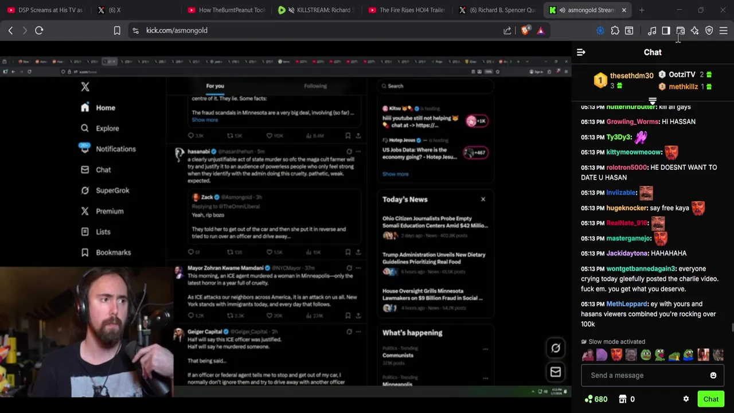This screenshot has height=413, width=734.
Task: View site information icon beside URL
Action: tap(135, 30)
